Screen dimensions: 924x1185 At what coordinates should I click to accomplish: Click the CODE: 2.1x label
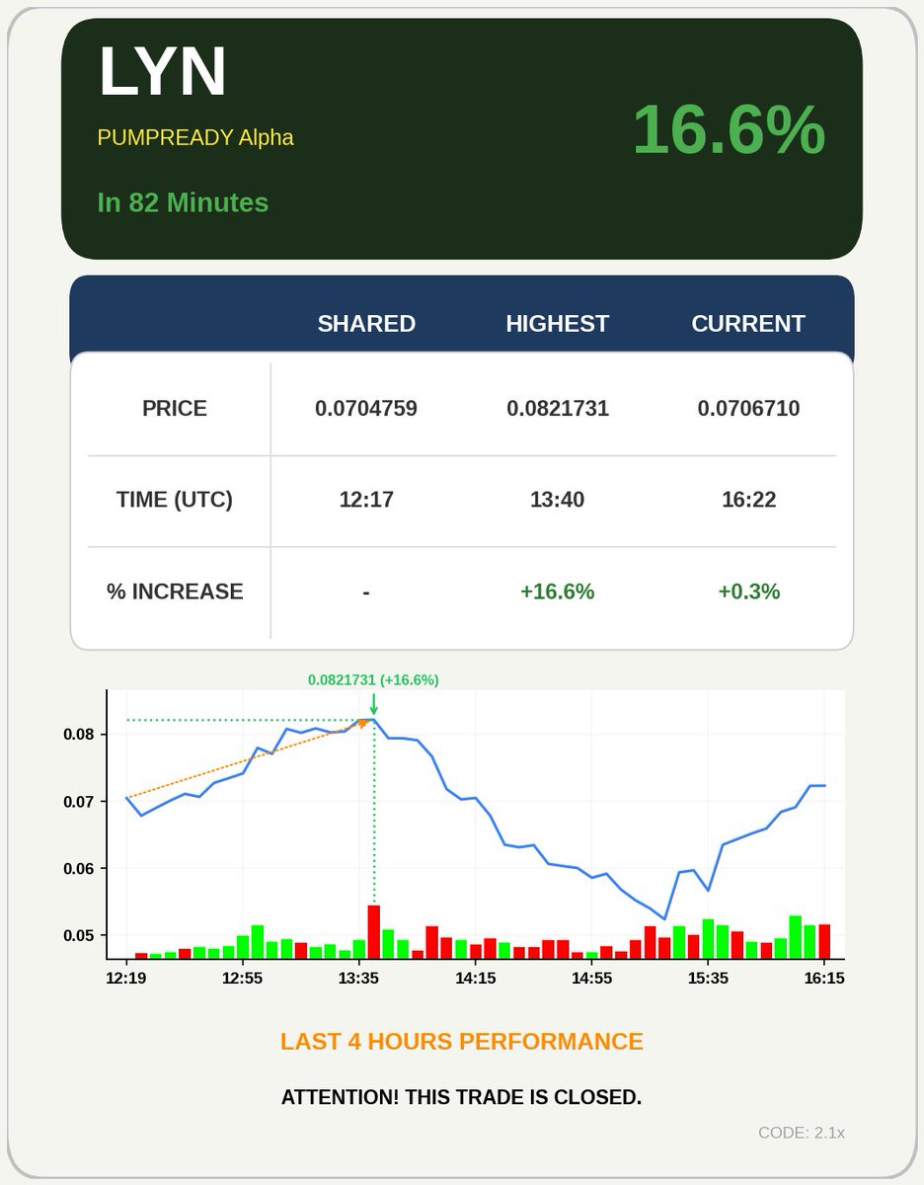(x=802, y=1133)
